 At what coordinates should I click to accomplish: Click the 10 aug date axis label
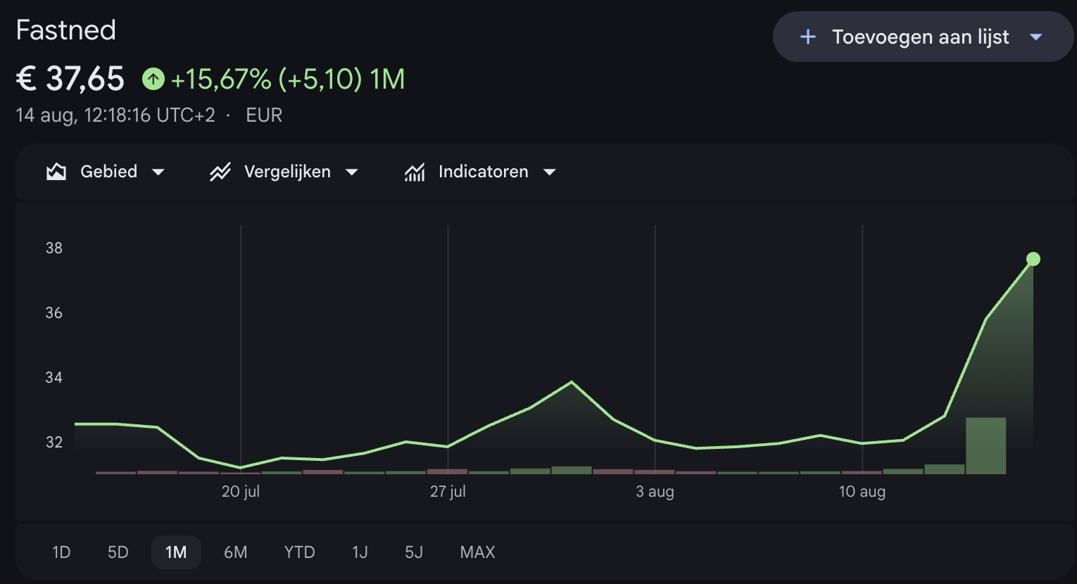point(862,491)
